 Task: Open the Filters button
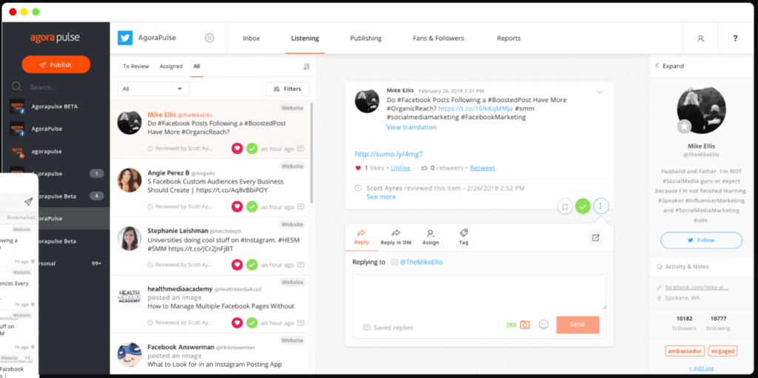click(288, 89)
